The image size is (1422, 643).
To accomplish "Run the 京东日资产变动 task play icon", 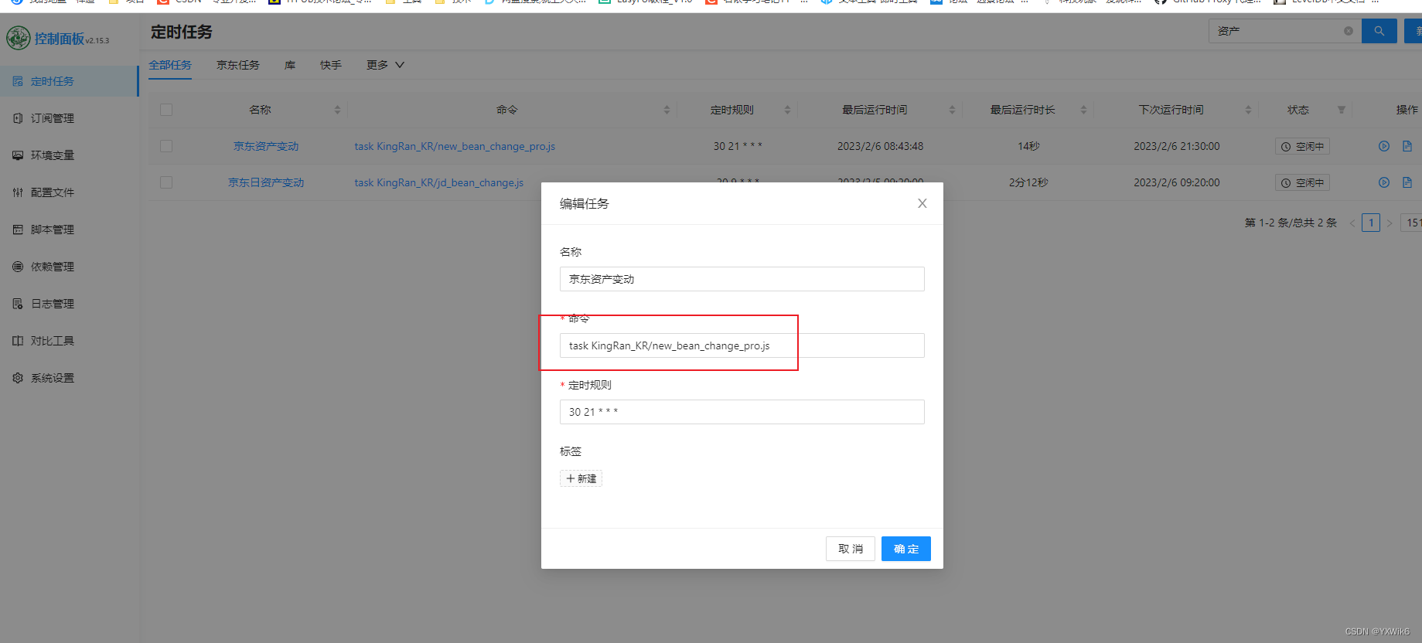I will click(x=1384, y=182).
